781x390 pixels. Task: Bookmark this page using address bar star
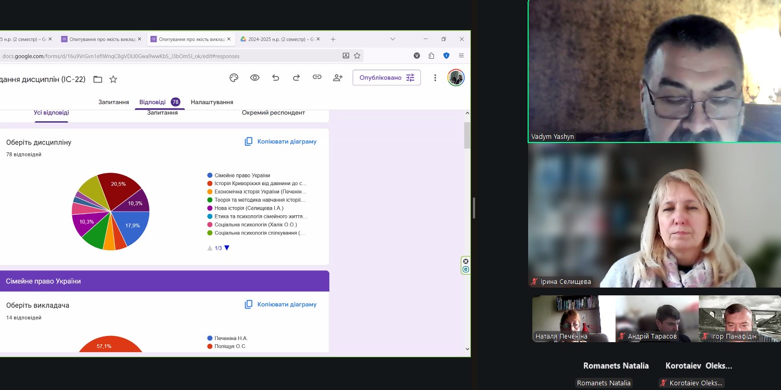pyautogui.click(x=357, y=56)
